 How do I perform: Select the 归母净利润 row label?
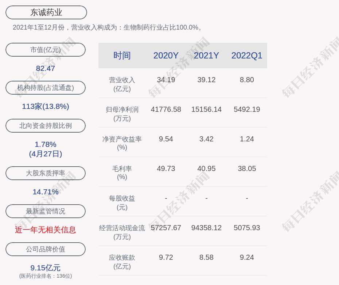(122, 114)
